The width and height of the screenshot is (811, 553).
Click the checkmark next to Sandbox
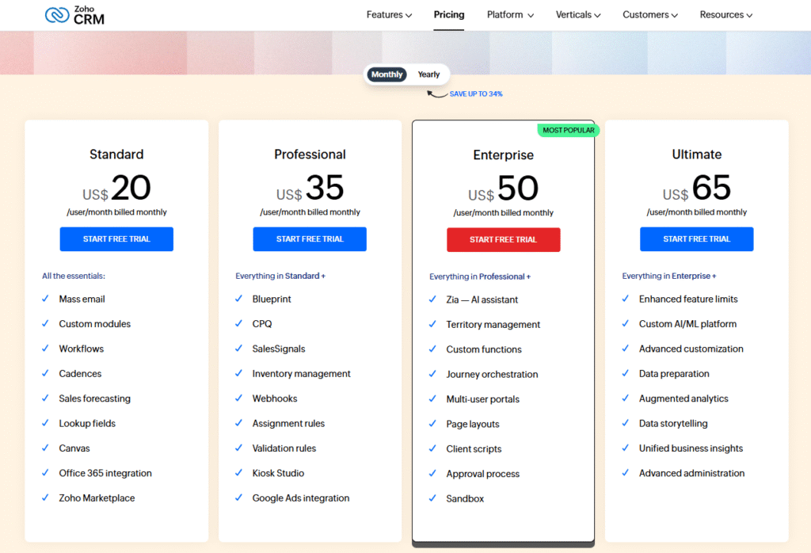pos(432,498)
